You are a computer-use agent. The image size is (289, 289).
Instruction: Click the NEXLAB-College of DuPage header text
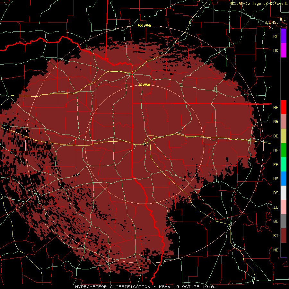(256, 4)
